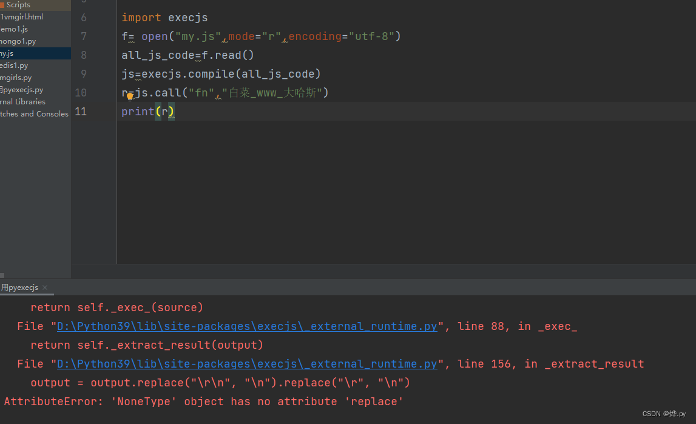Click the project panel scrollbar handle
The width and height of the screenshot is (696, 424).
(3, 275)
